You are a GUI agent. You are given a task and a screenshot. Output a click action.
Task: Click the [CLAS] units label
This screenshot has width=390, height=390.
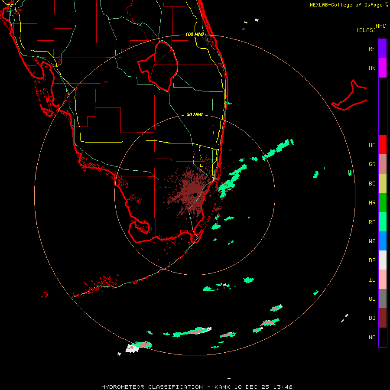(366, 30)
